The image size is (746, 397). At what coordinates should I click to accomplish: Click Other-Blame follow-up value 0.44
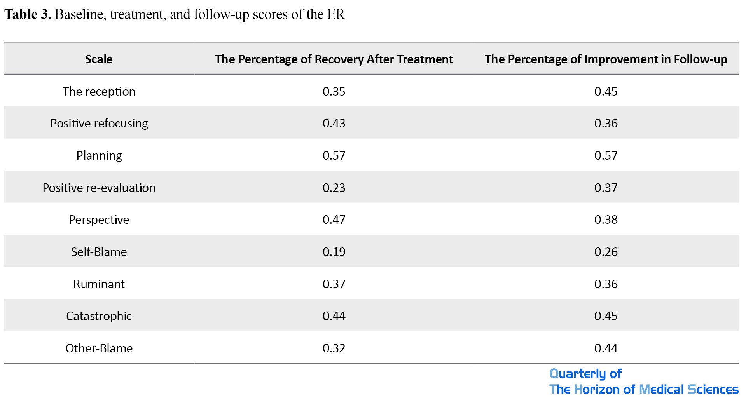point(606,348)
